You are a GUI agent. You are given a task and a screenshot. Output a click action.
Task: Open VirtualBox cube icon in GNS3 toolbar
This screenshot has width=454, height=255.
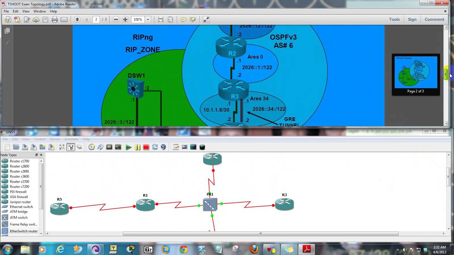pyautogui.click(x=163, y=147)
